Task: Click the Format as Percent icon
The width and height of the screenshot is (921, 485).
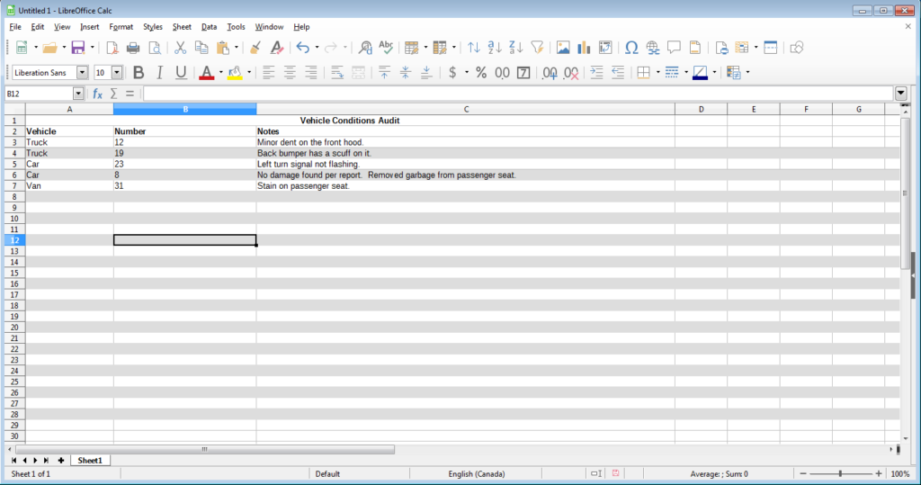Action: coord(481,73)
